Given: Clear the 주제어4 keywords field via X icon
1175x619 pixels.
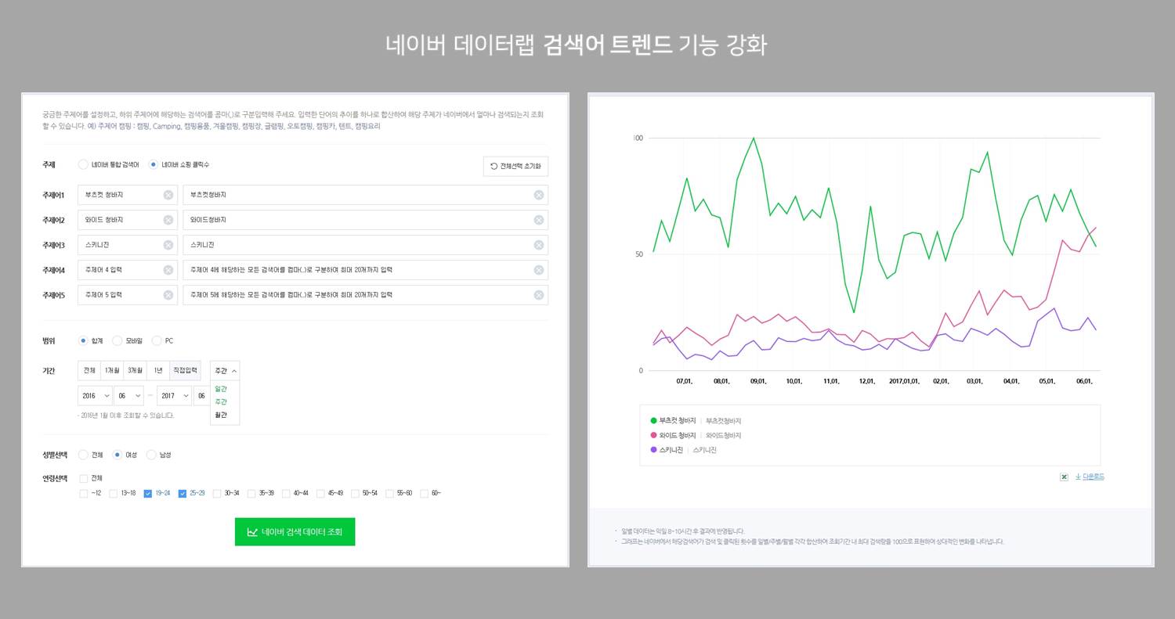Looking at the screenshot, I should (x=538, y=270).
